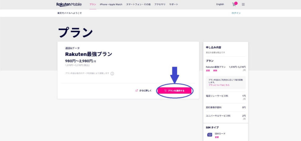The image size is (301, 141).
Task: Click the プランを選択する button
Action: point(175,91)
